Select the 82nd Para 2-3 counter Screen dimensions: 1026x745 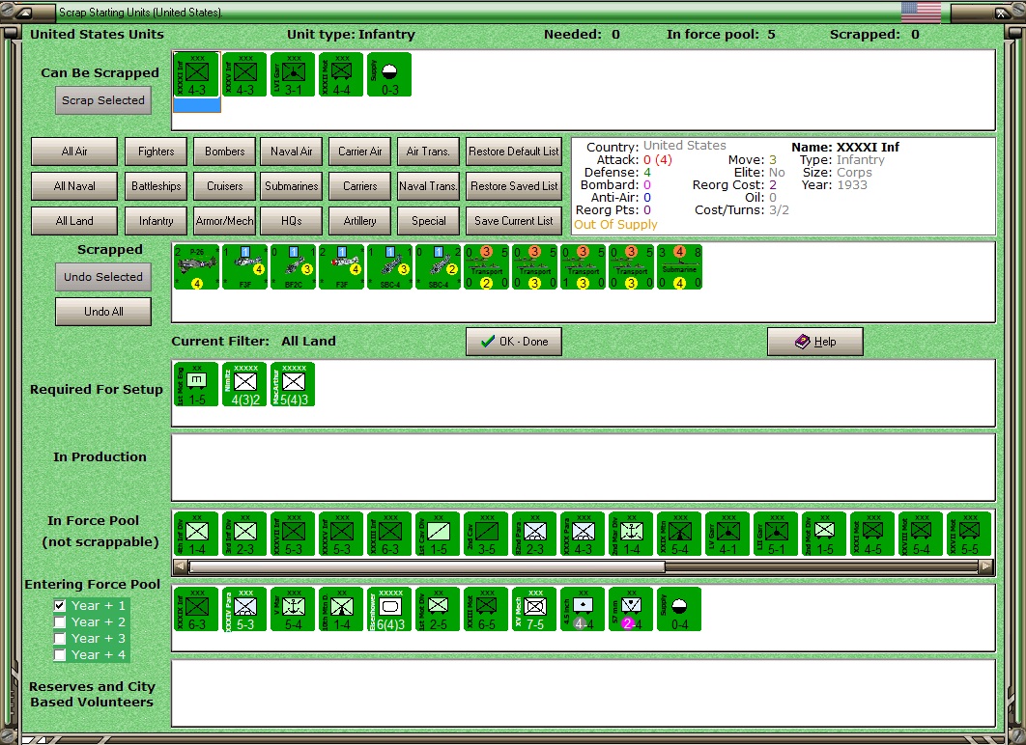click(x=534, y=534)
